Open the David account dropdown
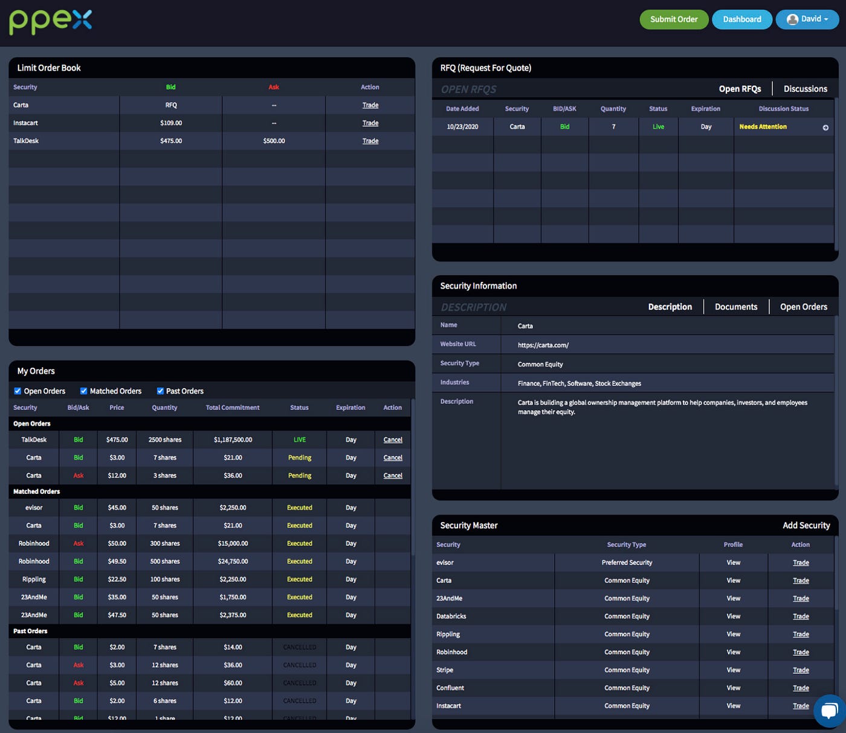Screen dimensions: 846x733 point(807,19)
